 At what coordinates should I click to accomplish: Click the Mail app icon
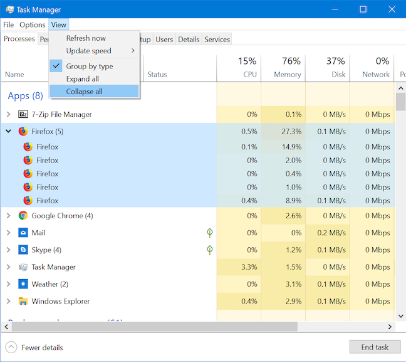point(23,233)
